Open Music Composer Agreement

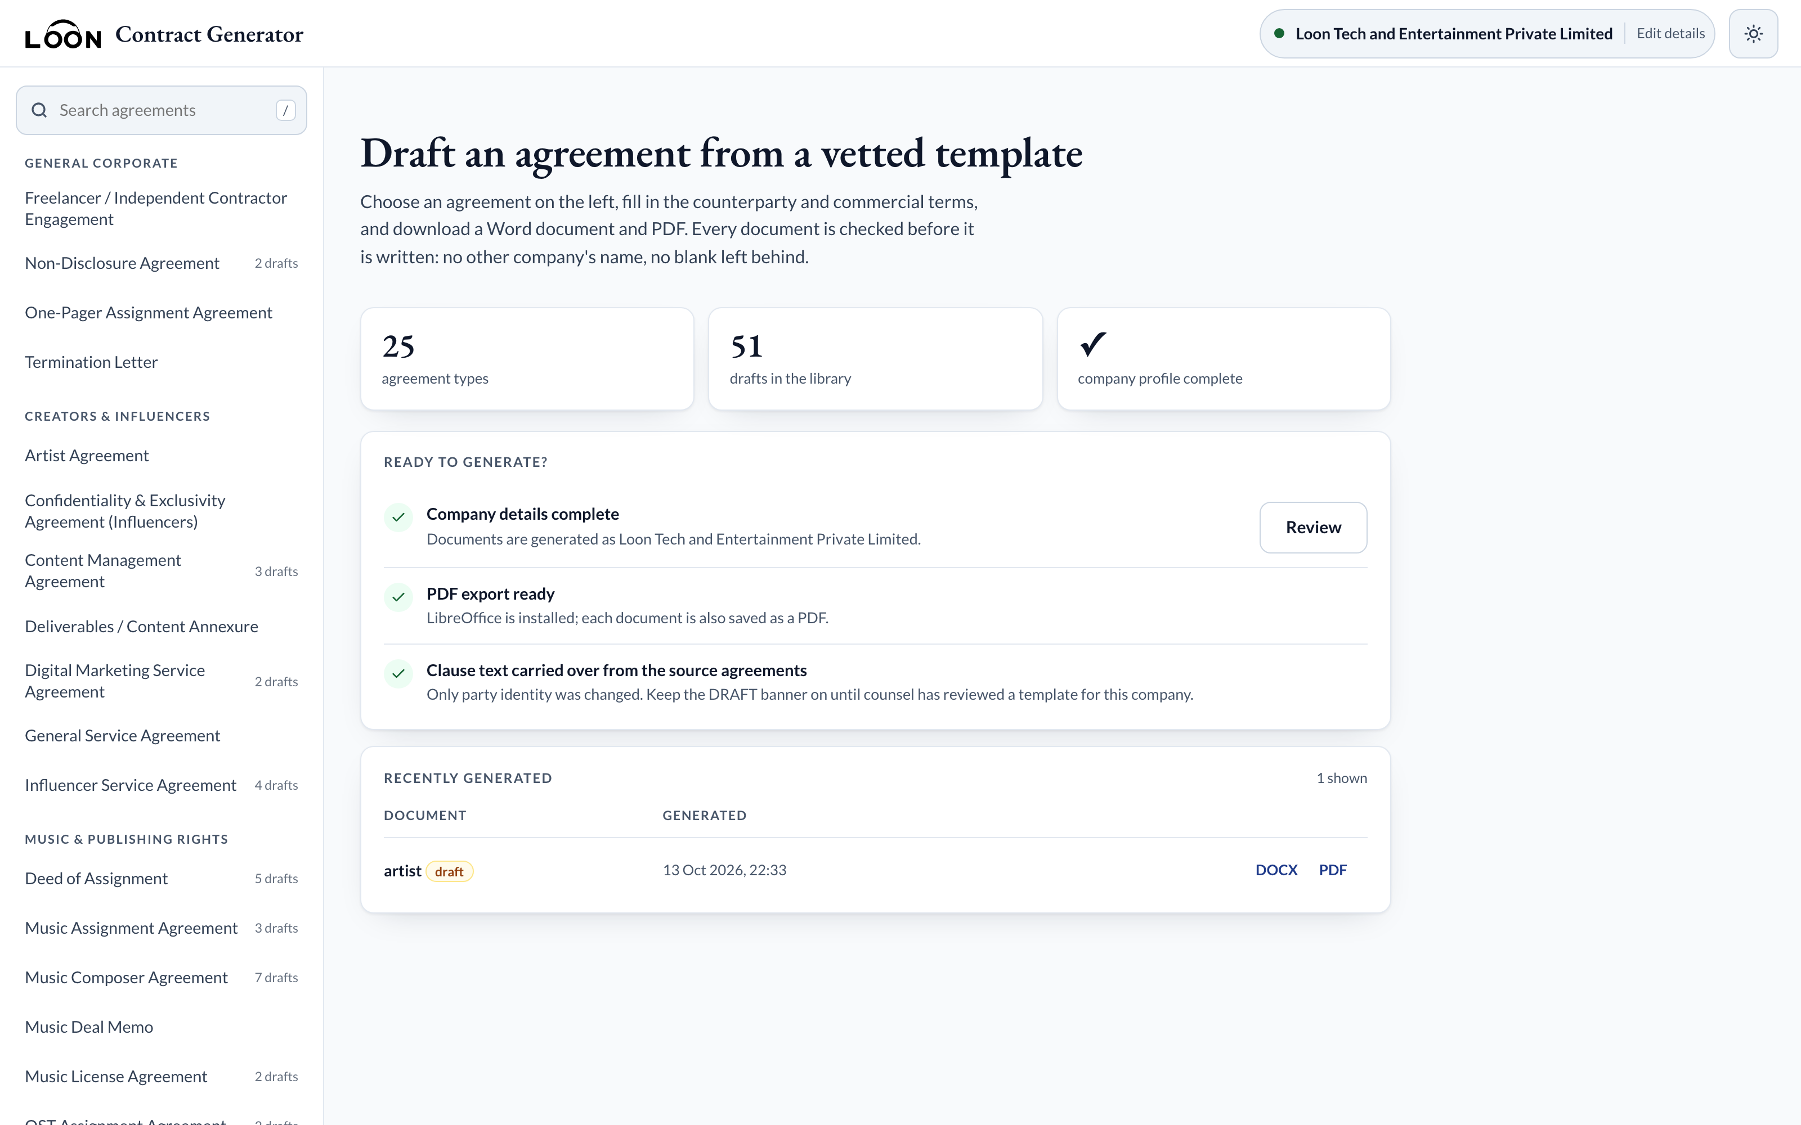[162, 978]
